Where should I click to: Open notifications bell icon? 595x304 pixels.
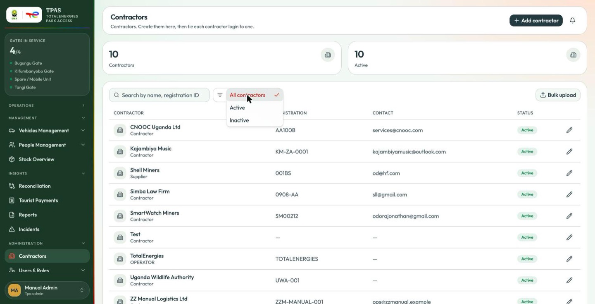pos(572,20)
